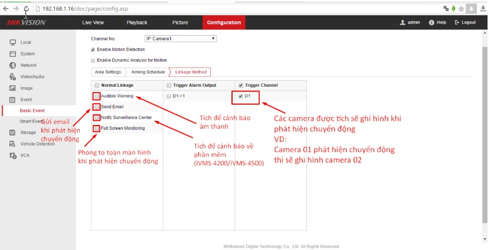Screen dimensions: 489x250
Task: Open the Area Settings tab
Action: 107,72
